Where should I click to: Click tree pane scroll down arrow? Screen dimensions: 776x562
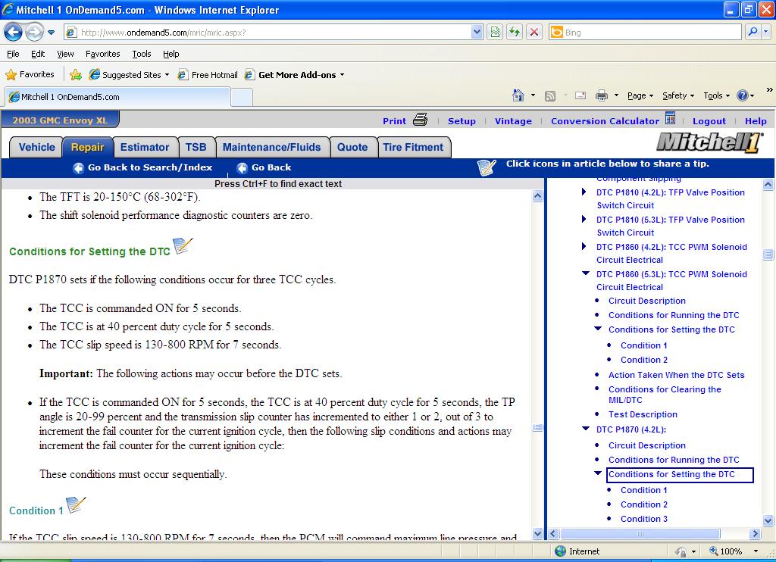click(768, 520)
